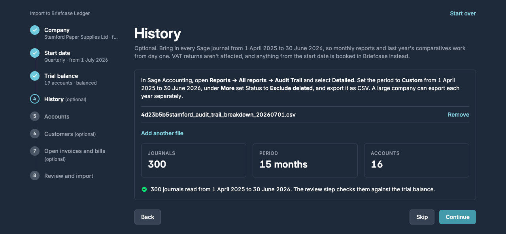Click the Trial balance step checkmark icon
Screen dimensions: 506x234
(35, 76)
